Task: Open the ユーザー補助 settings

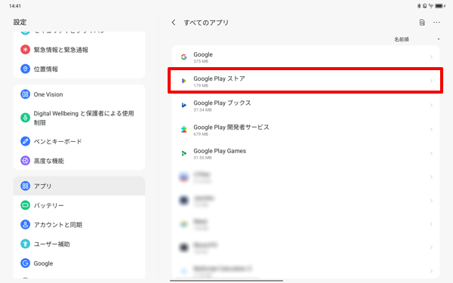Action: coord(79,244)
